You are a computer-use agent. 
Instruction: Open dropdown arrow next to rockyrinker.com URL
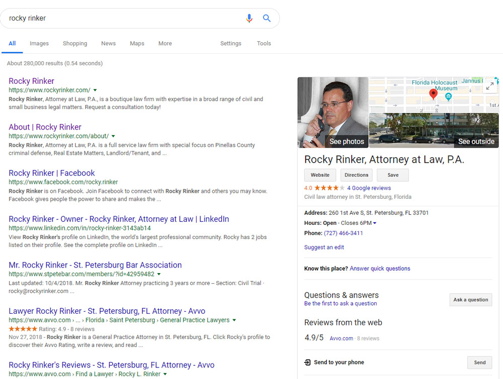pyautogui.click(x=95, y=90)
